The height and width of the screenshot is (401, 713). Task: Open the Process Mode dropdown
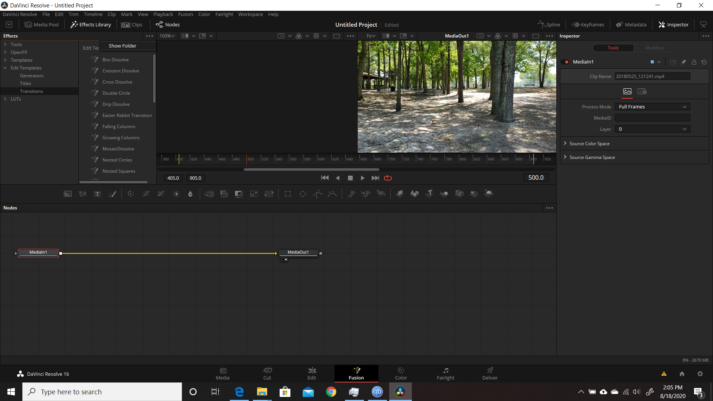click(652, 107)
